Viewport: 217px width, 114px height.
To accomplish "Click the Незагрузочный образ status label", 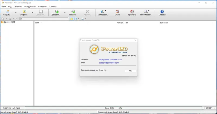I will click(x=12, y=108).
